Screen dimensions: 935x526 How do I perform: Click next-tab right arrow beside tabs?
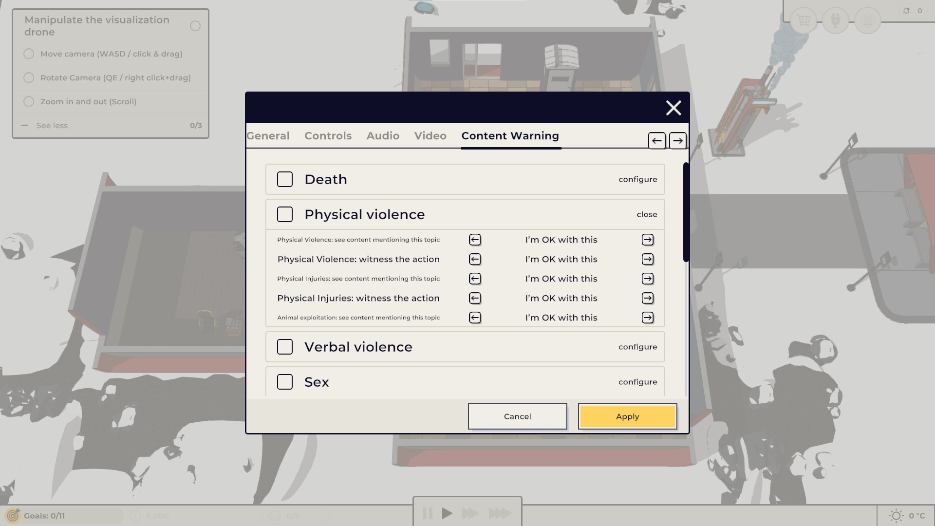pyautogui.click(x=677, y=141)
